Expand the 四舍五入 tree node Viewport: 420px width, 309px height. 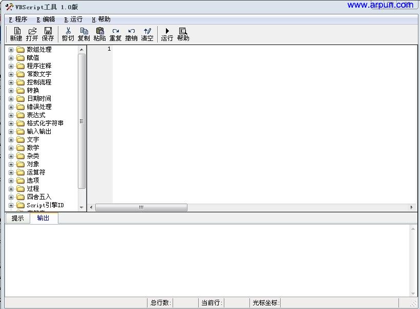pos(11,197)
